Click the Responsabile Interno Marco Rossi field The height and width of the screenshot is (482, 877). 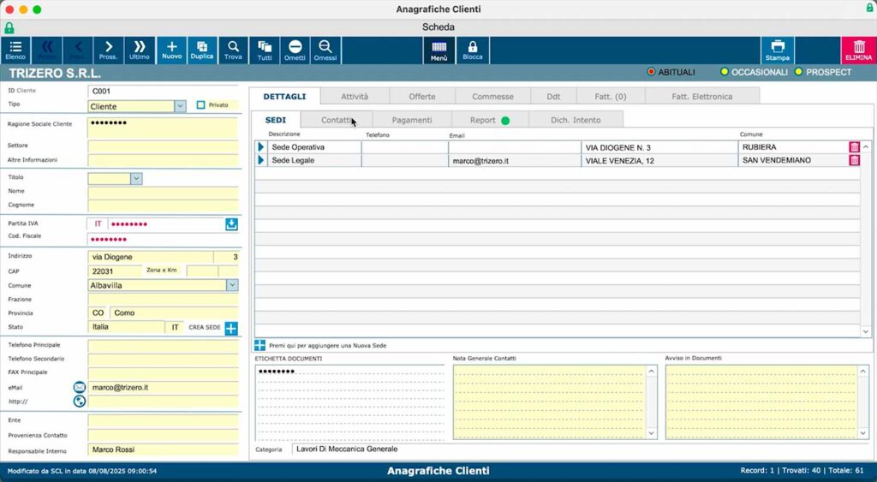pyautogui.click(x=163, y=449)
